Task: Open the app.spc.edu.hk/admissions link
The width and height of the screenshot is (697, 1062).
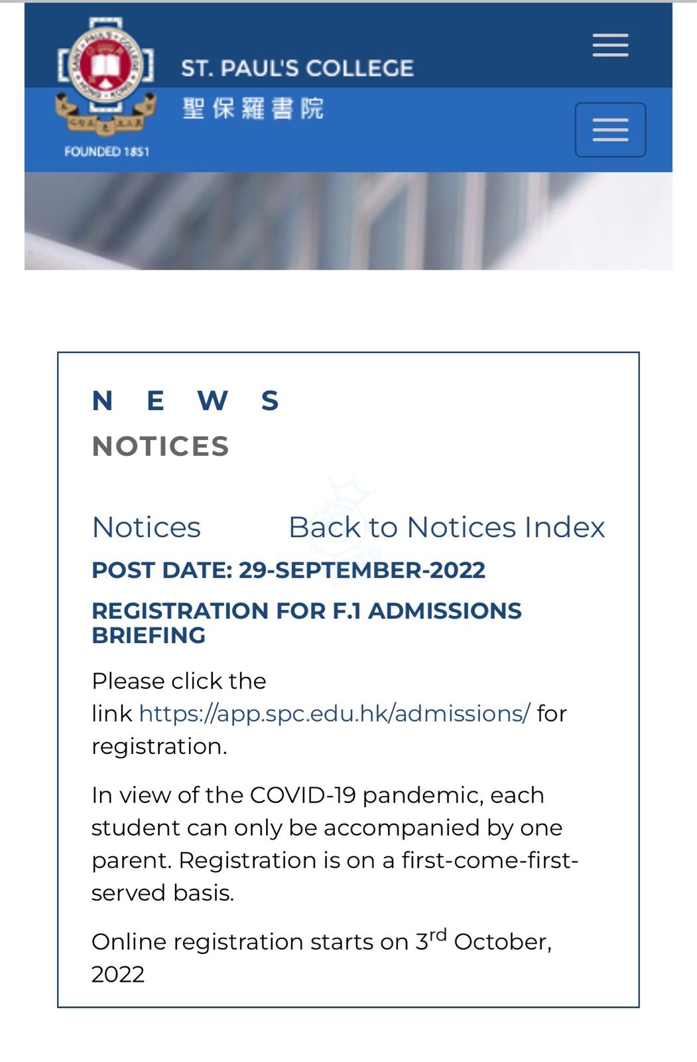Action: [334, 714]
